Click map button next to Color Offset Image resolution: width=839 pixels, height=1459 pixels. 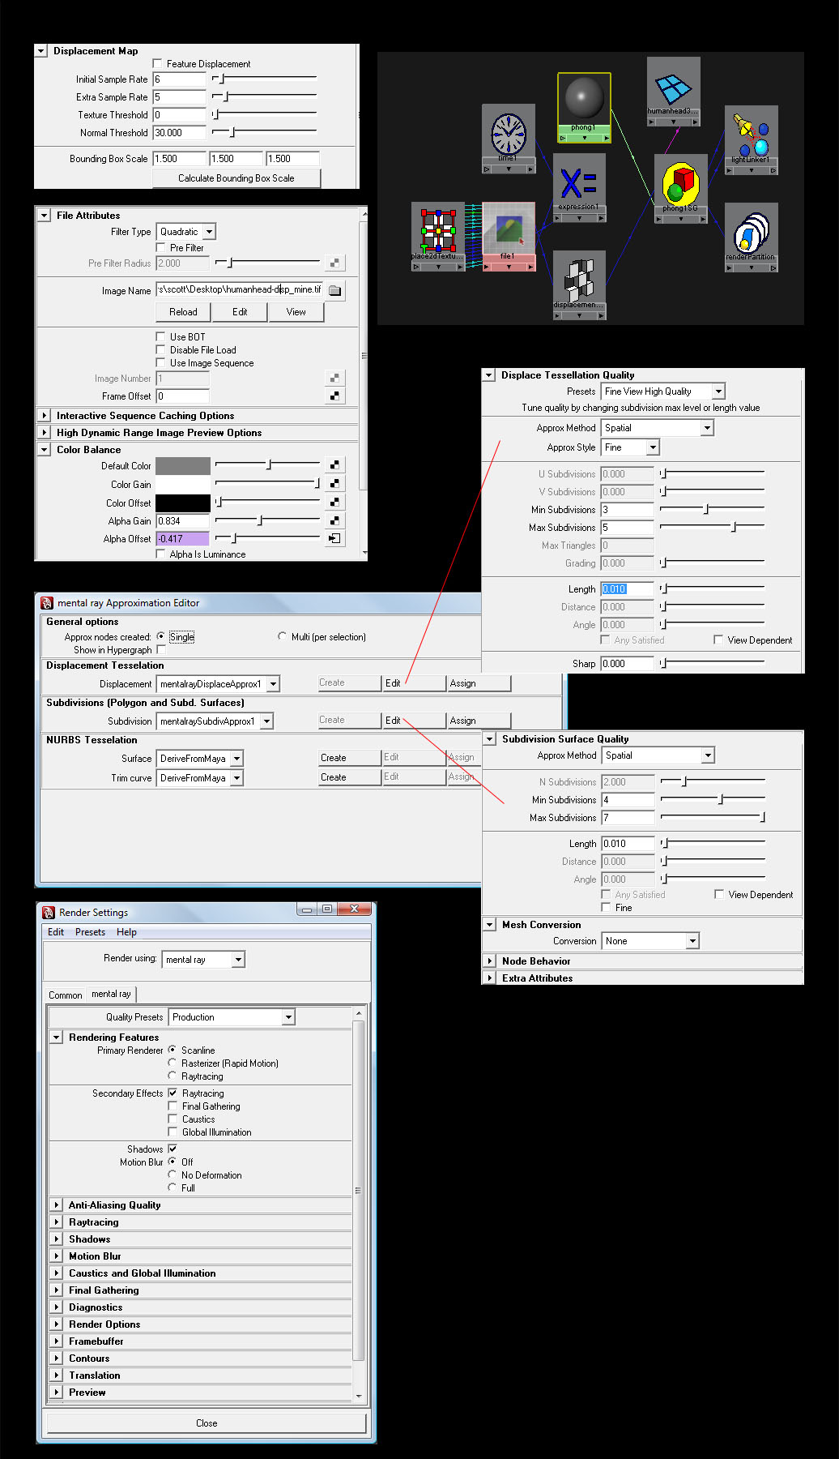click(x=334, y=503)
